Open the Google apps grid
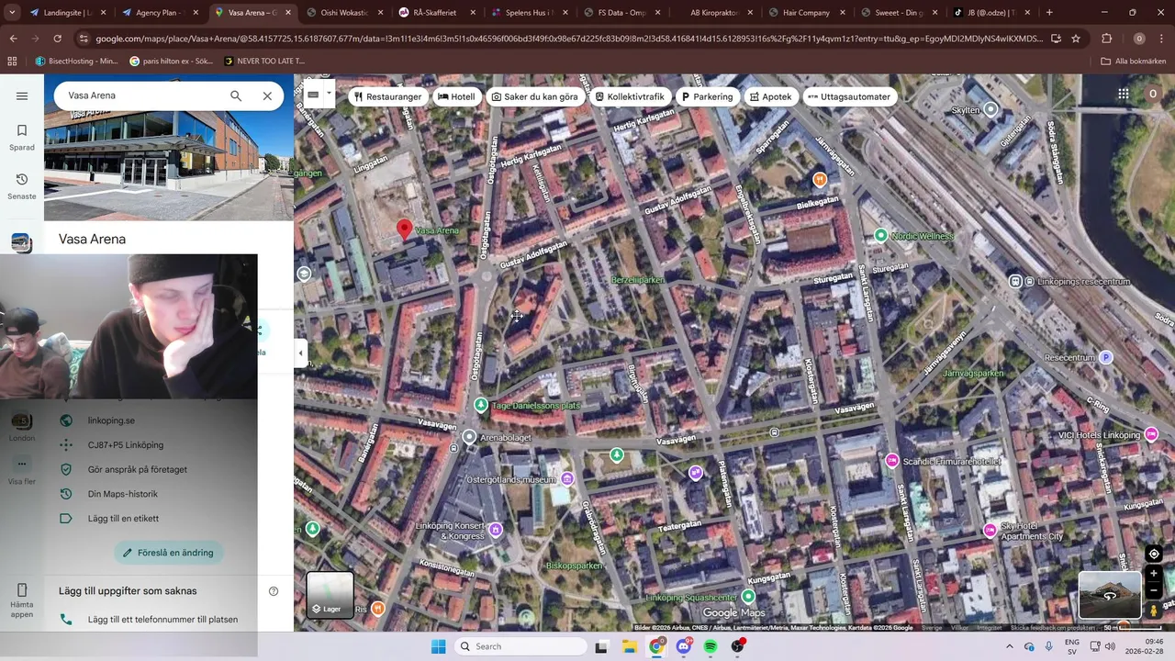The height and width of the screenshot is (661, 1175). [x=1123, y=94]
